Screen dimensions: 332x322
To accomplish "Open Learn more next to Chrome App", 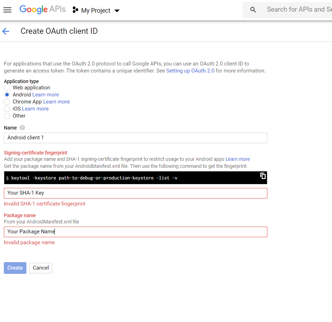I will pyautogui.click(x=56, y=102).
